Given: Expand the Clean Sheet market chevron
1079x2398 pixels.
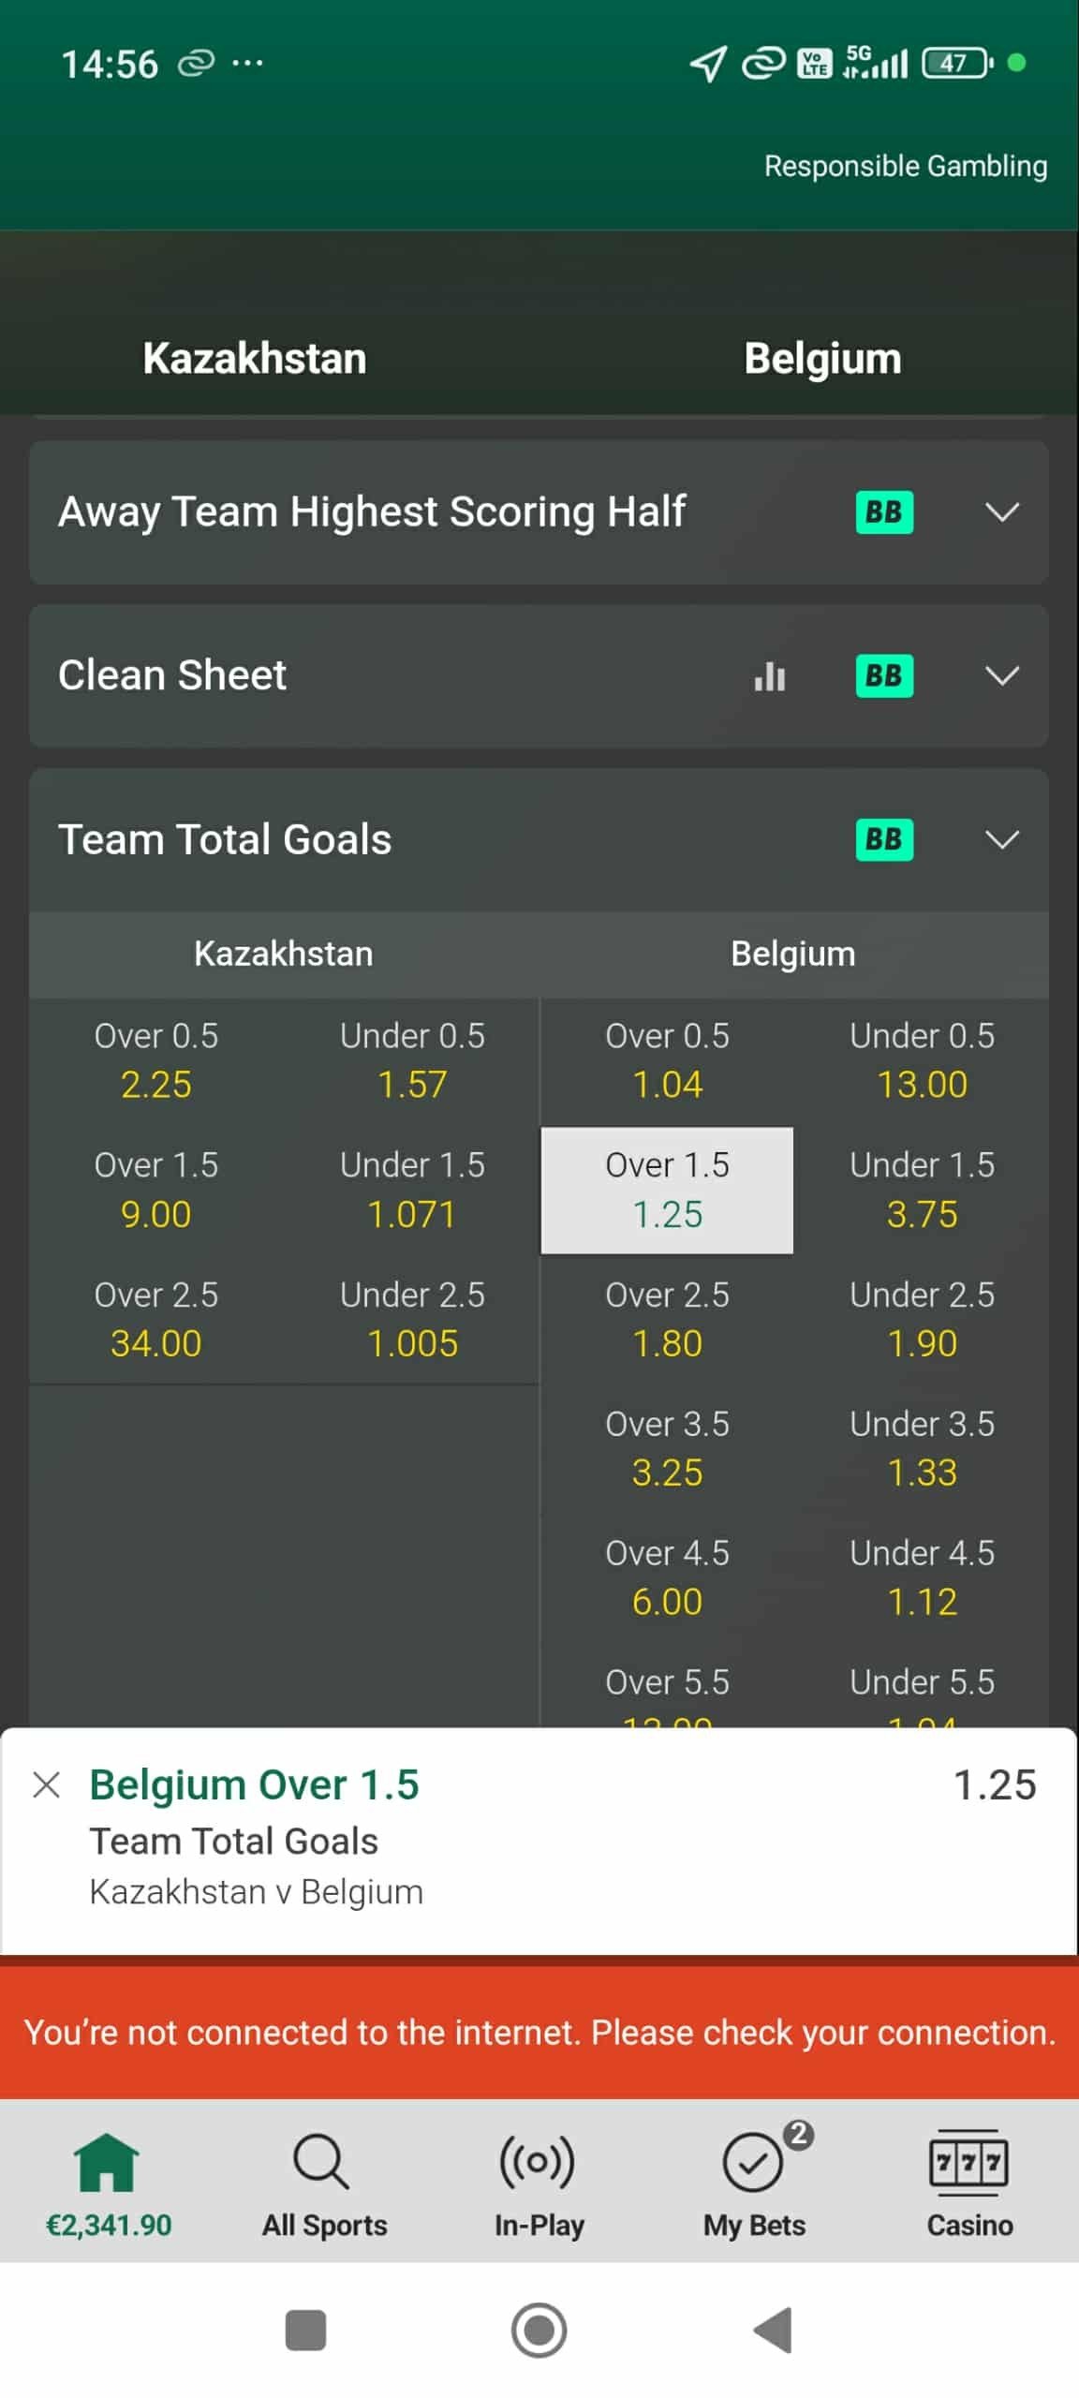Looking at the screenshot, I should (1001, 675).
